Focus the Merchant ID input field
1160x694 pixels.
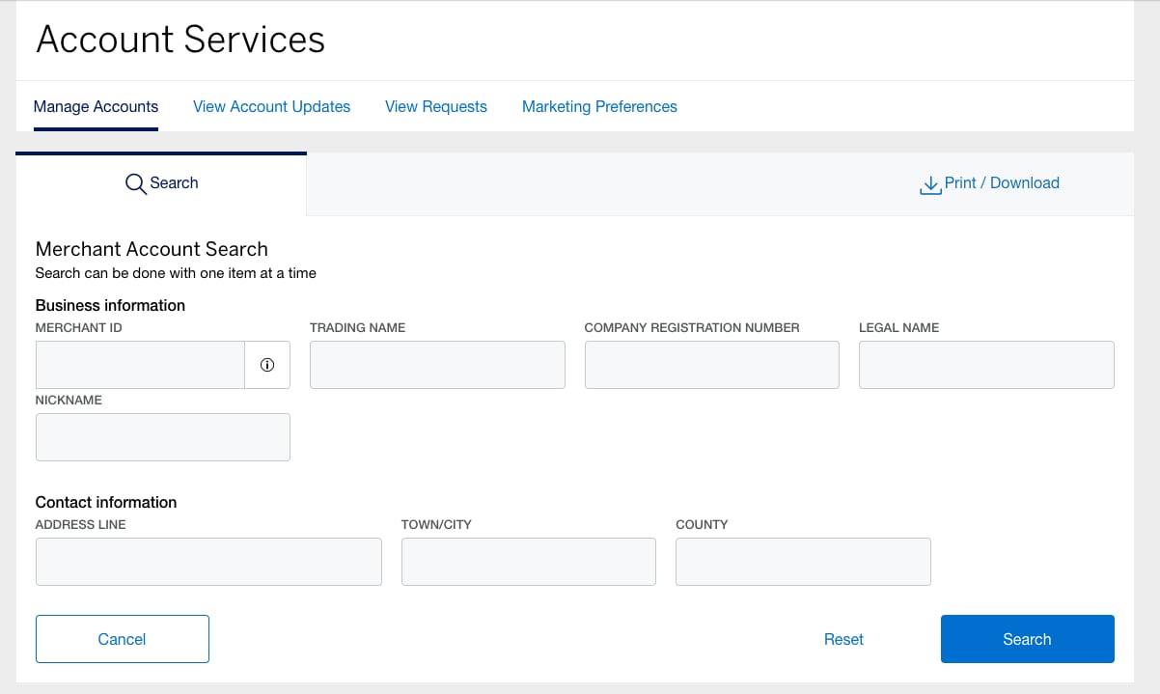click(140, 365)
